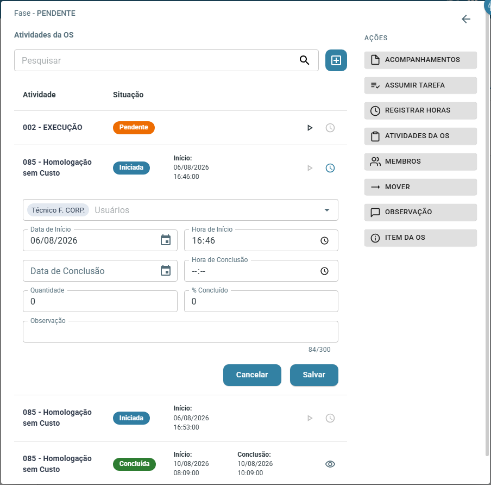Click the Atividade column header

[39, 95]
